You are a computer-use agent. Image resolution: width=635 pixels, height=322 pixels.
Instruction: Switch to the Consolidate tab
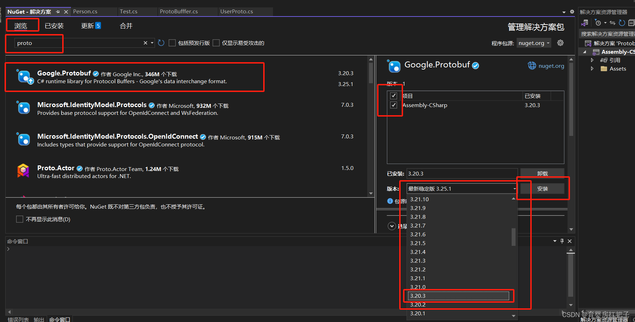pyautogui.click(x=126, y=26)
